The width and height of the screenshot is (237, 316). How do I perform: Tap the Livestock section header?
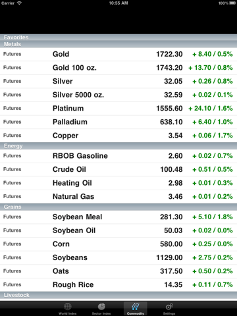click(118, 295)
